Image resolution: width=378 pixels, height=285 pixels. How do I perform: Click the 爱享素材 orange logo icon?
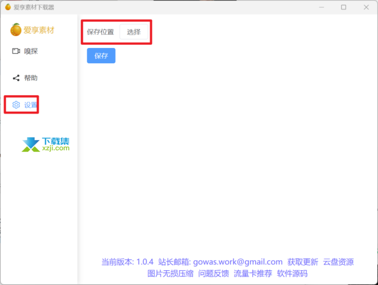[x=16, y=30]
